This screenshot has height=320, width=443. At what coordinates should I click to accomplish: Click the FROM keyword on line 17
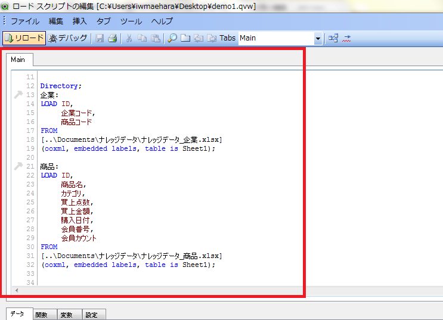[49, 131]
